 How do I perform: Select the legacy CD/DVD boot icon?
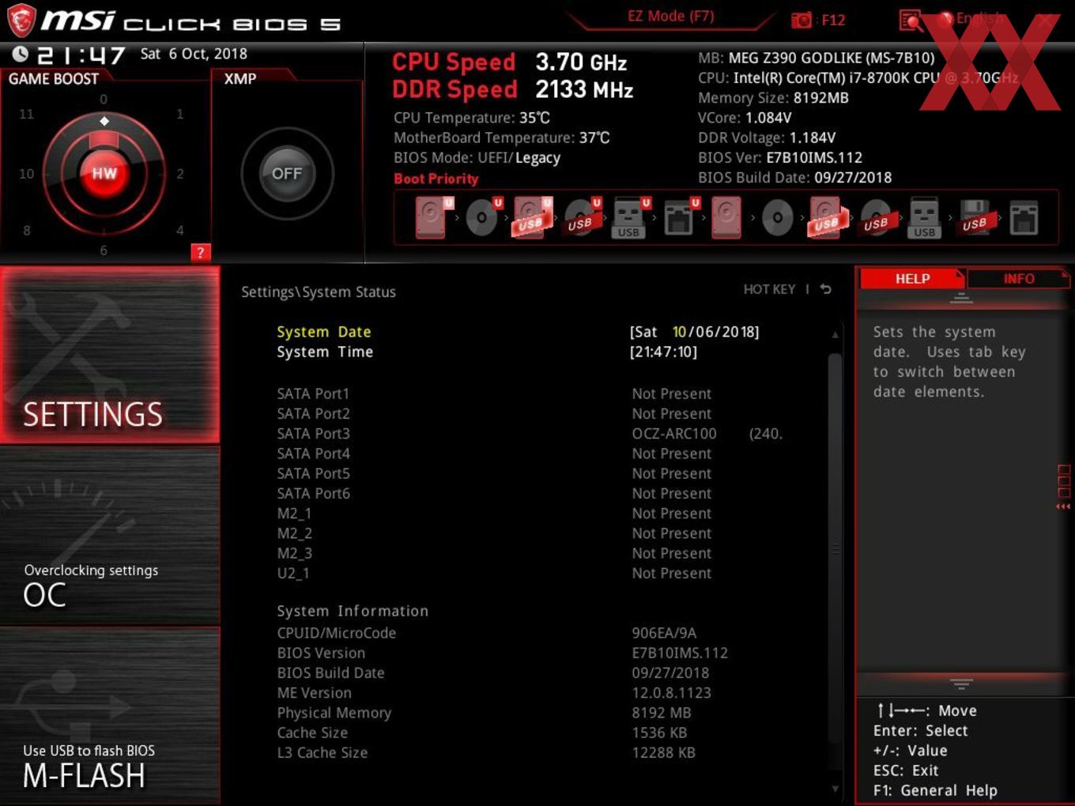click(x=777, y=217)
